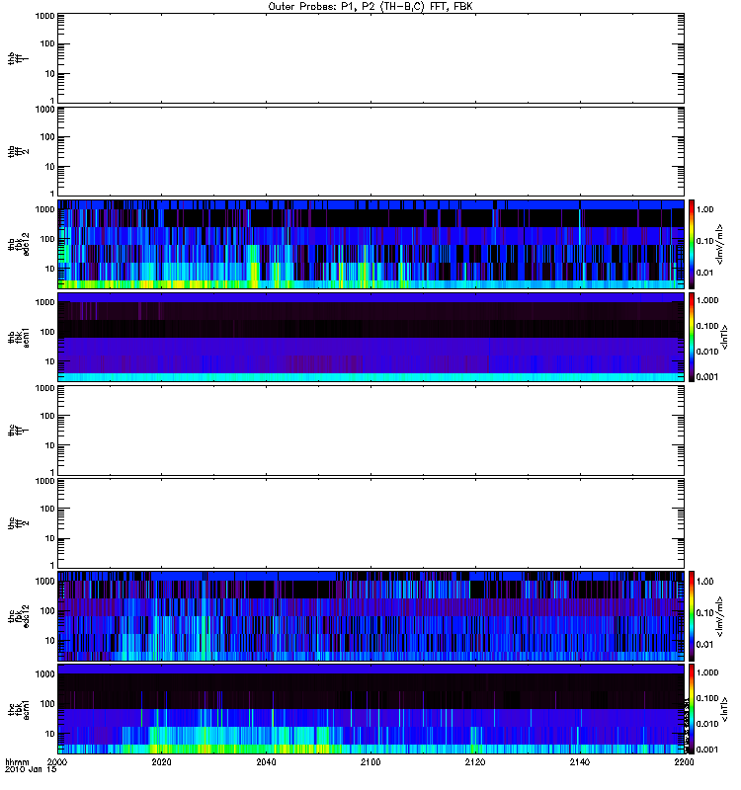This screenshot has width=741, height=790.
Task: Pick the thc scm1 nT color bar
Action: point(692,709)
